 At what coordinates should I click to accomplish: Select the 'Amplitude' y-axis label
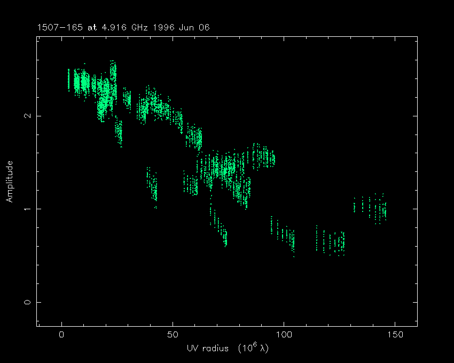pyautogui.click(x=9, y=181)
